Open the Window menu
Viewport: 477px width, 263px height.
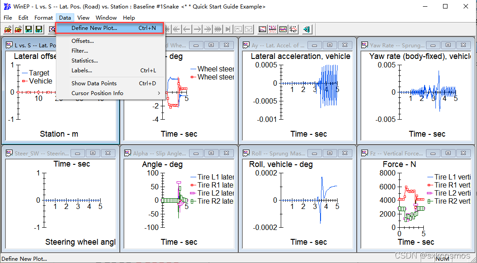coord(106,17)
